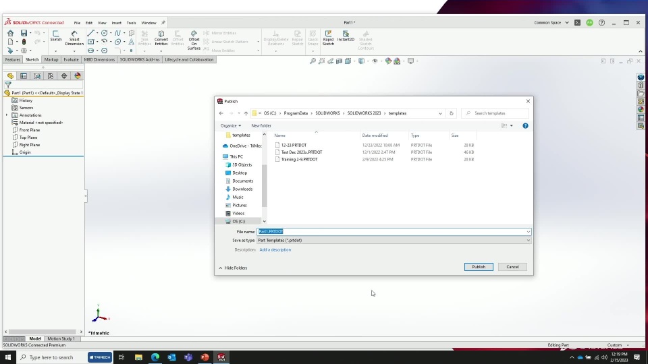
Task: Click the New document icon
Action: (10, 42)
